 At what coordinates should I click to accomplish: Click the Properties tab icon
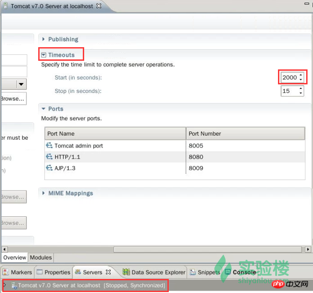pos(40,272)
